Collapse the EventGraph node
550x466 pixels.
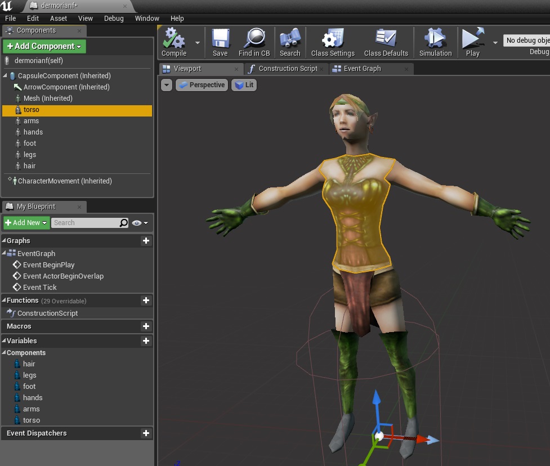[x=4, y=253]
